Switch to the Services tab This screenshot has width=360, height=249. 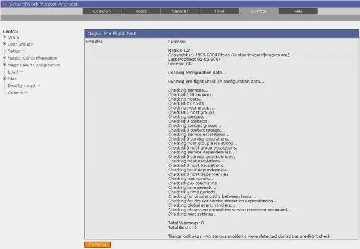(180, 11)
